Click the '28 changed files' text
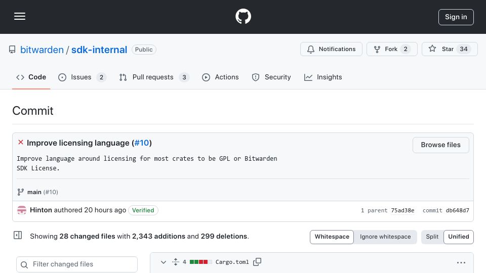Viewport: 486px width, 273px height. tap(87, 237)
